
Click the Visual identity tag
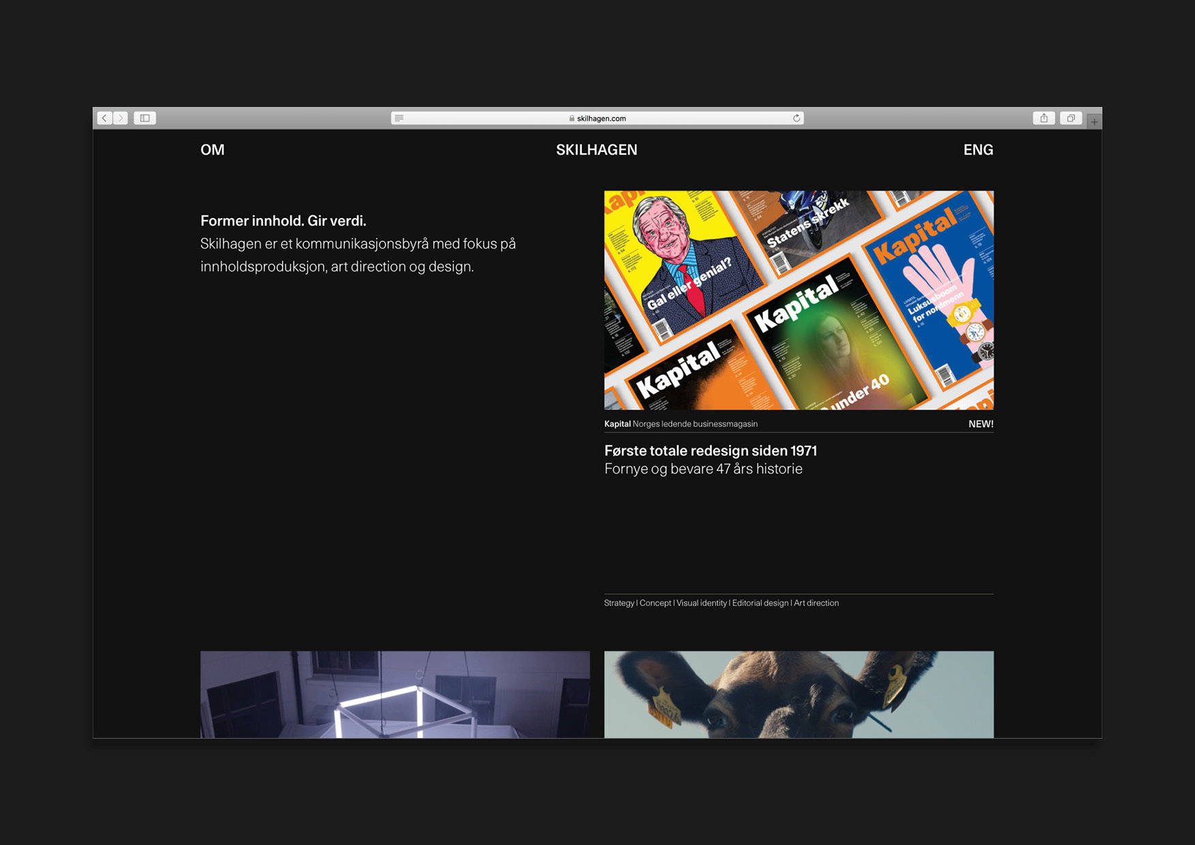(702, 603)
